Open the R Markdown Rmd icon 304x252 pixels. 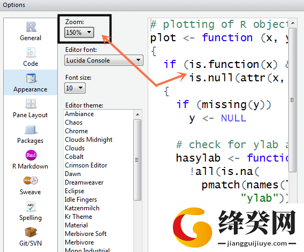click(31, 155)
